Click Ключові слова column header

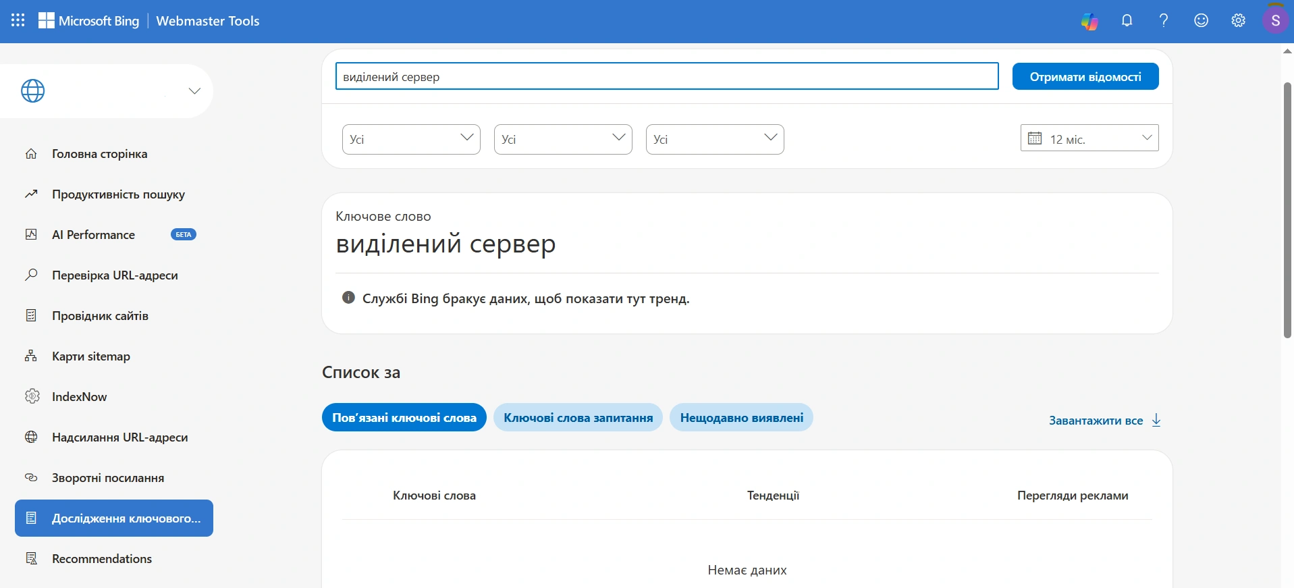[x=435, y=496]
